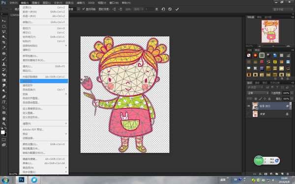Open the layer Fill slider arrow
Image resolution: width=295 pixels, height=184 pixels.
click(292, 99)
